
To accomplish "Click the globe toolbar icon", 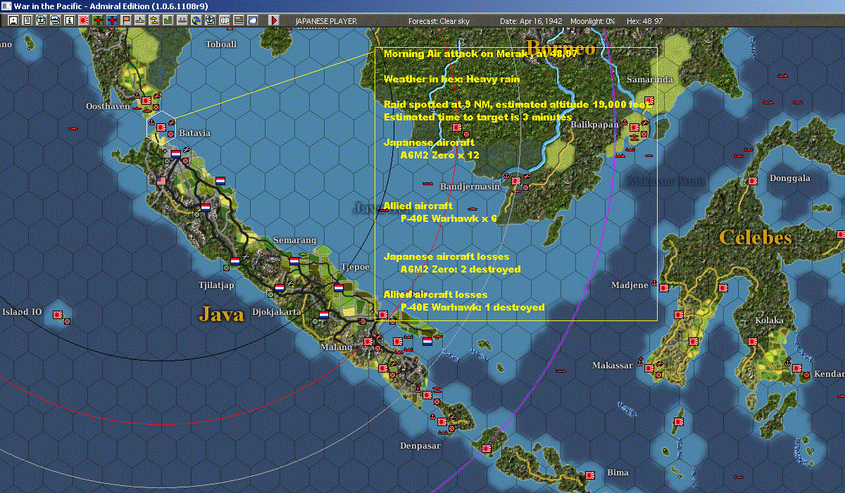I will [x=196, y=20].
